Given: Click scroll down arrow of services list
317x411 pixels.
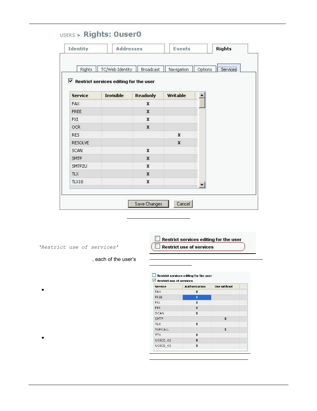Looking at the screenshot, I should [x=202, y=185].
